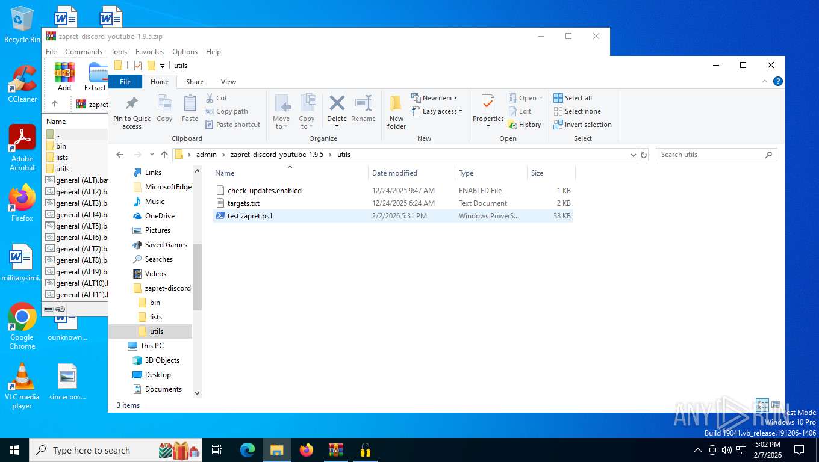Screen dimensions: 819x462
Task: Click Select all in ribbon
Action: click(573, 98)
